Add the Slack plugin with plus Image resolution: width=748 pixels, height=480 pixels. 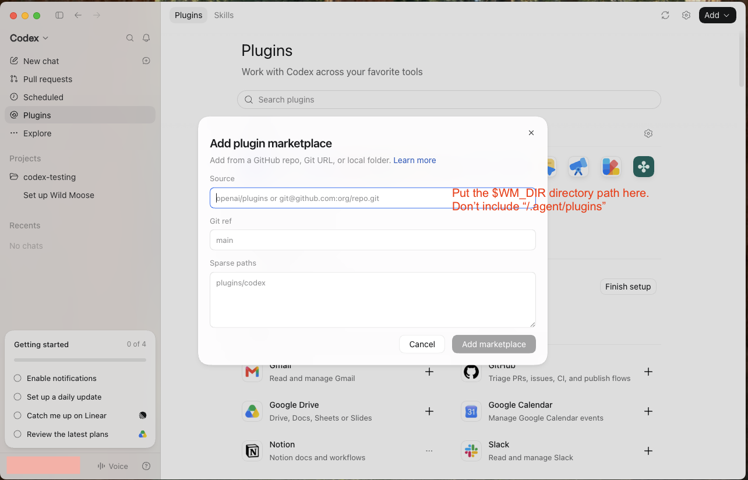tap(648, 451)
